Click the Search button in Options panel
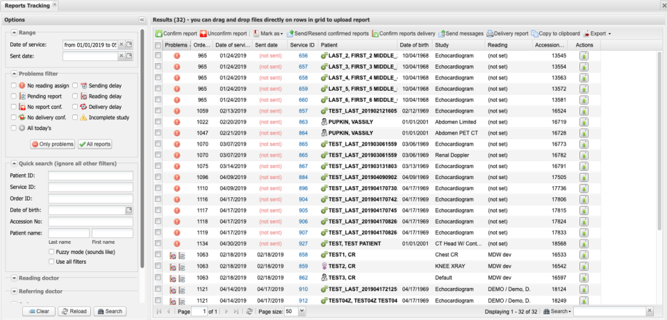 (x=110, y=311)
